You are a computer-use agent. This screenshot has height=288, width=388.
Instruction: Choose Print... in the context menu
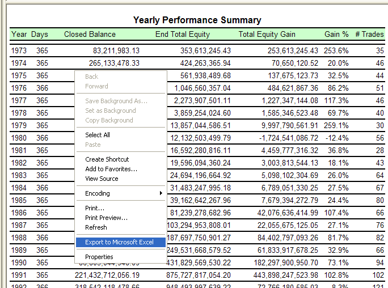(95, 208)
